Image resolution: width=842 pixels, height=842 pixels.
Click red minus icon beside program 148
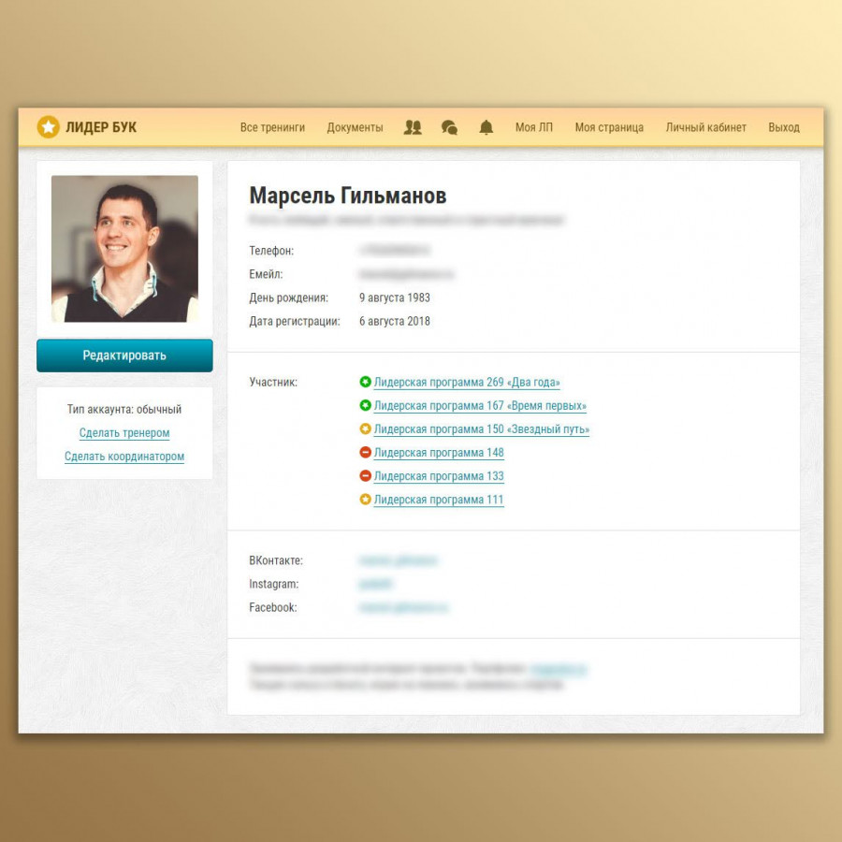tap(365, 453)
